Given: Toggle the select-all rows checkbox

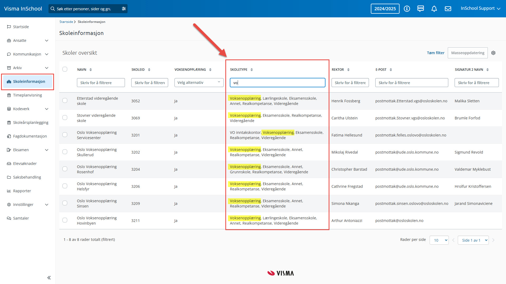Looking at the screenshot, I should (65, 69).
